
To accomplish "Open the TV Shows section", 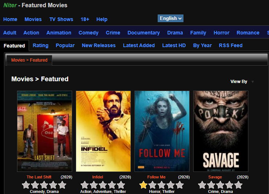I will tap(61, 19).
